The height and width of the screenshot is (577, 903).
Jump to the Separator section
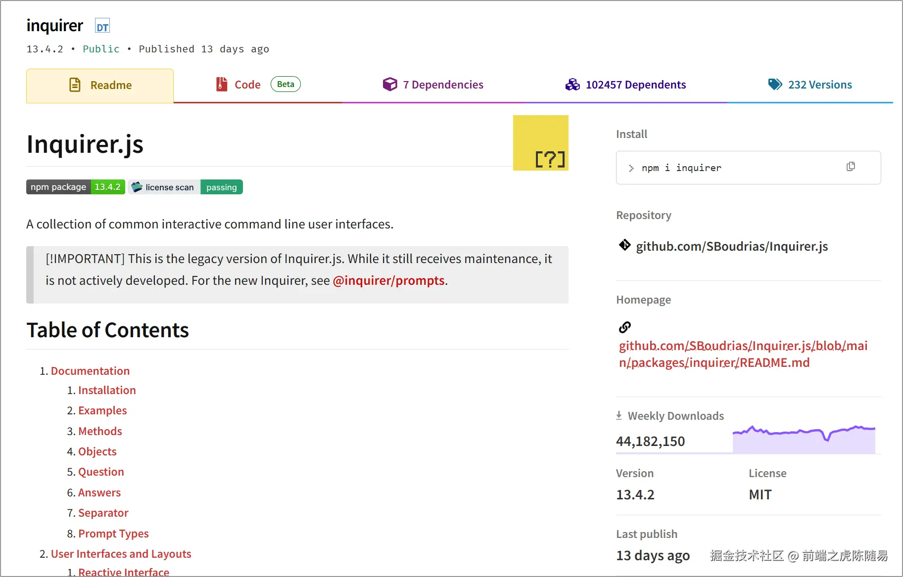(103, 513)
